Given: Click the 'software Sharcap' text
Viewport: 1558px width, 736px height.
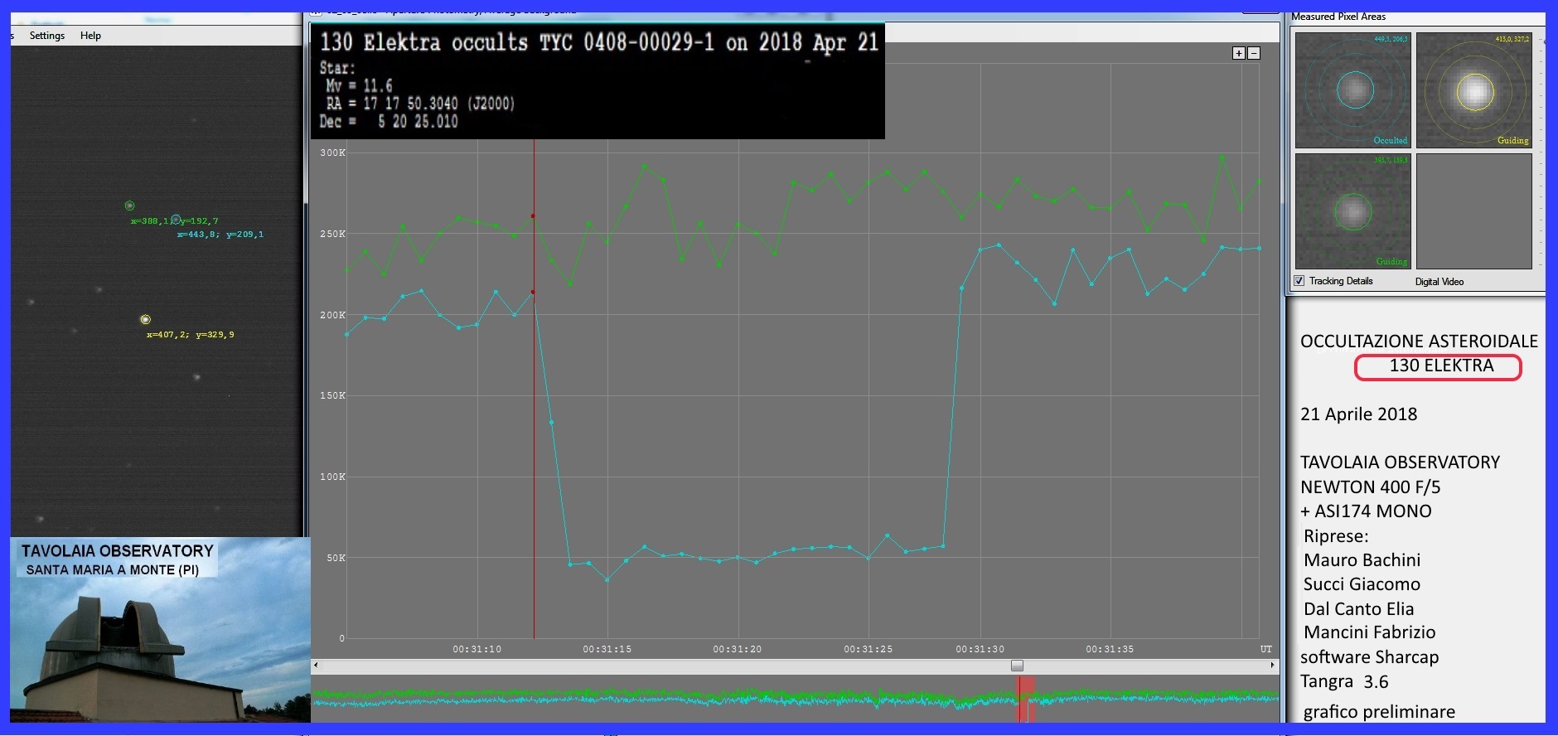Looking at the screenshot, I should (x=1369, y=657).
